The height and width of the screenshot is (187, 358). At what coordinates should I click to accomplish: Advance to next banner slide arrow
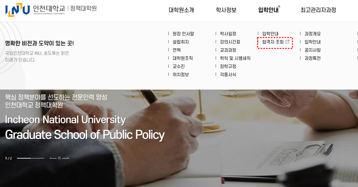pos(66,158)
